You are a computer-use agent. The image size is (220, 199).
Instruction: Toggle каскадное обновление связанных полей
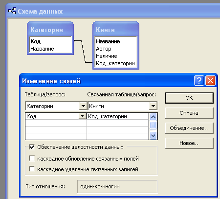32,158
